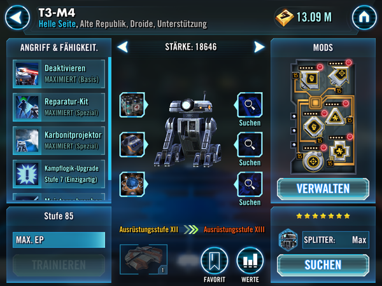Open the Favorit bookmark icon

pyautogui.click(x=215, y=261)
